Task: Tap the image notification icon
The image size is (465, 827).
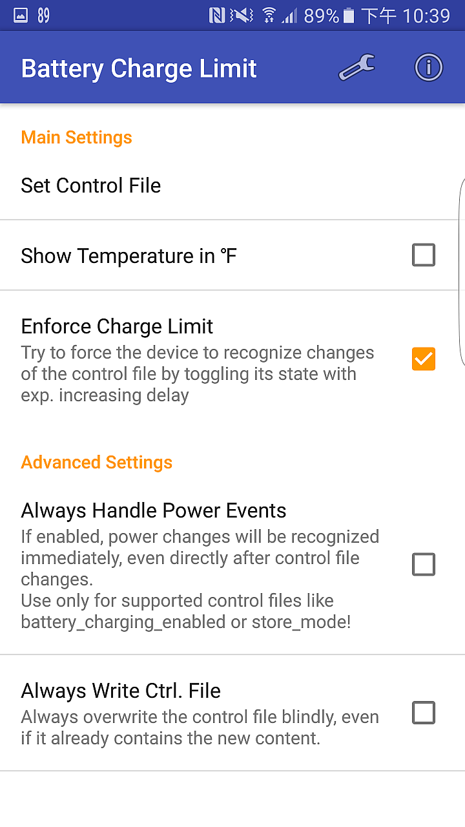Action: [x=21, y=16]
